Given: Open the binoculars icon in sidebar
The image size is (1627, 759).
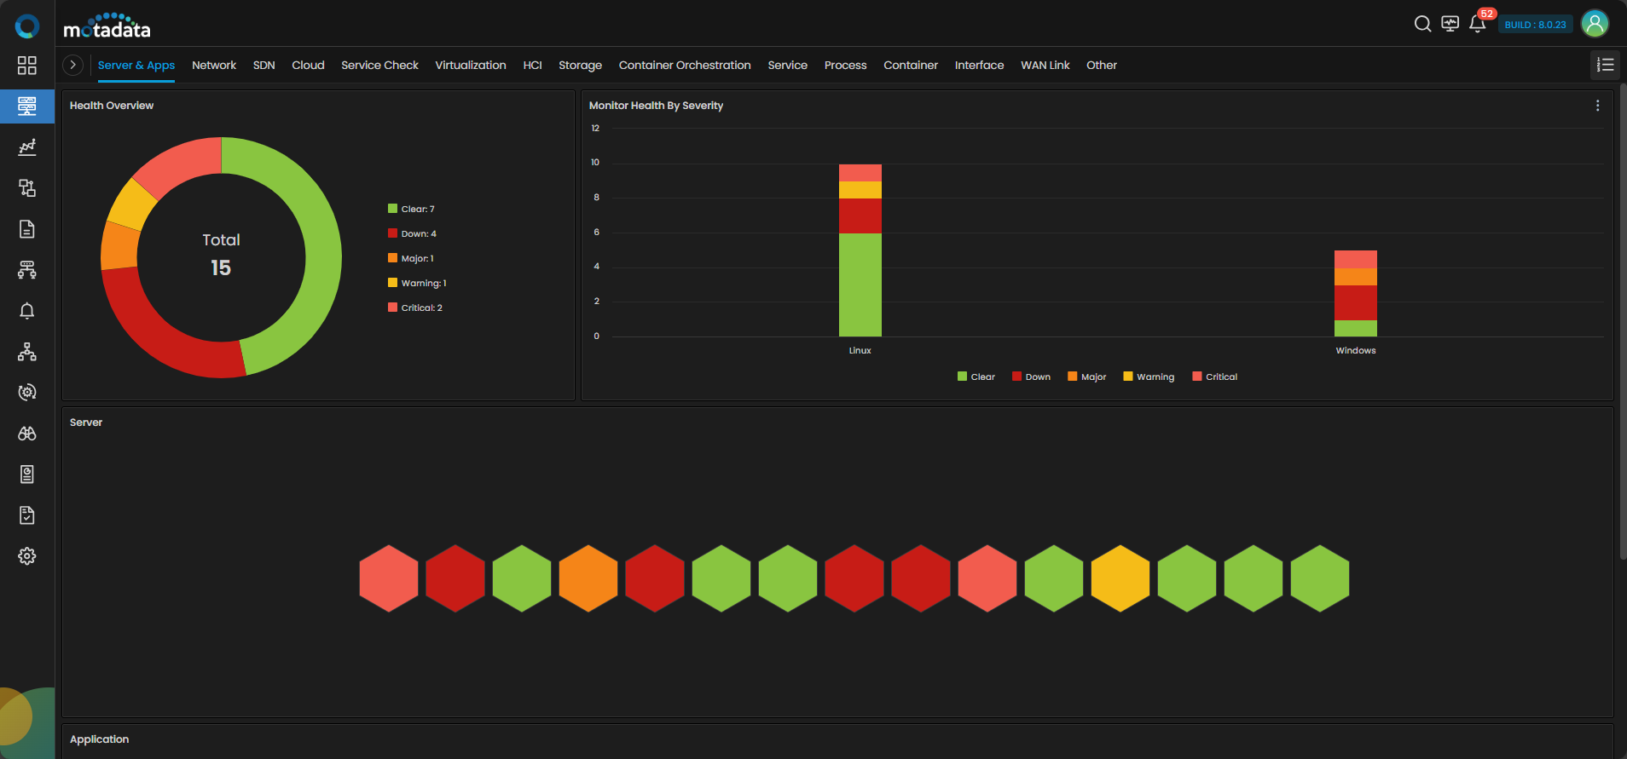Looking at the screenshot, I should tap(27, 434).
